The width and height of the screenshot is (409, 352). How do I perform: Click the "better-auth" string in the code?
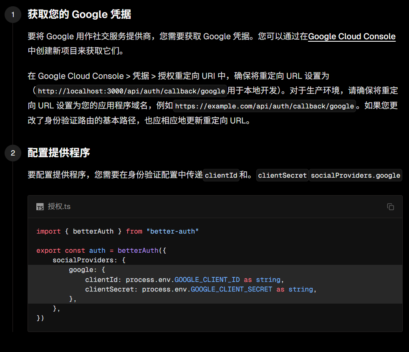[172, 231]
